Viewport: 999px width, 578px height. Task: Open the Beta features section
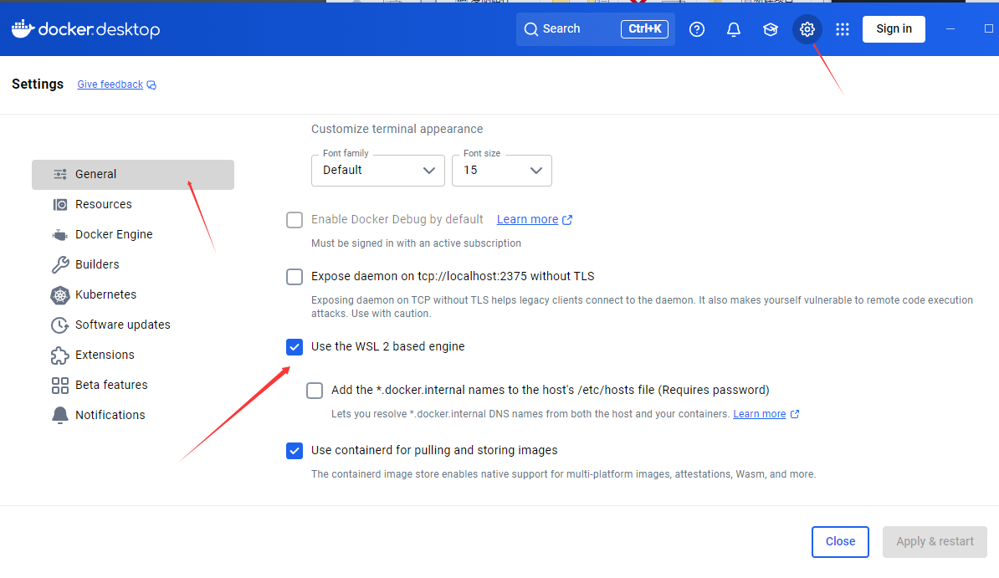(x=133, y=385)
